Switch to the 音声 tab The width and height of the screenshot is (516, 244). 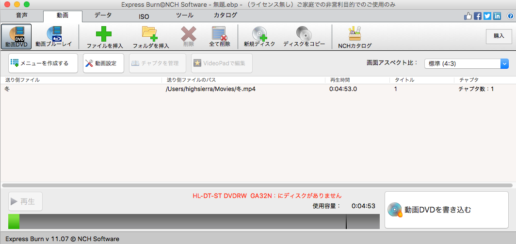(x=22, y=15)
